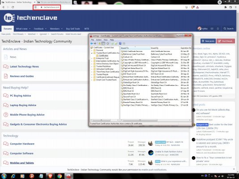239x179 pixels.
Task: Open Chrome from the taskbar
Action: [60, 176]
